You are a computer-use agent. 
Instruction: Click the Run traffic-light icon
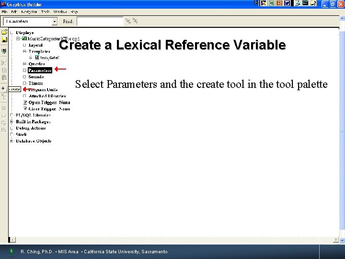(x=4, y=51)
